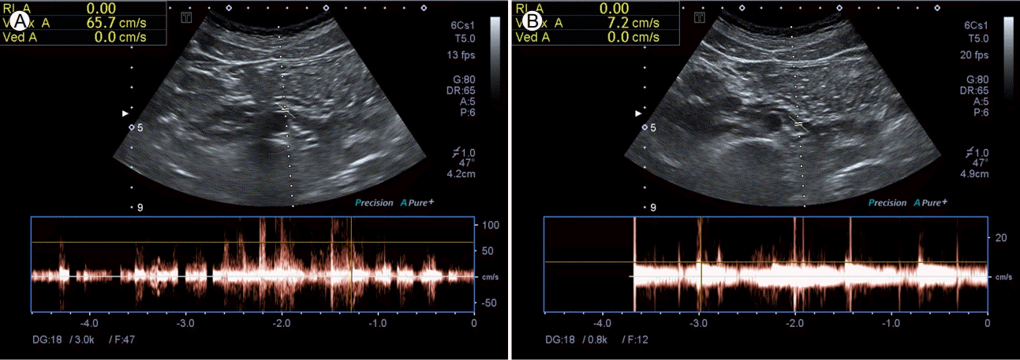Click the 1.0 filter icon in panel B
The width and height of the screenshot is (1020, 360).
coord(978,152)
